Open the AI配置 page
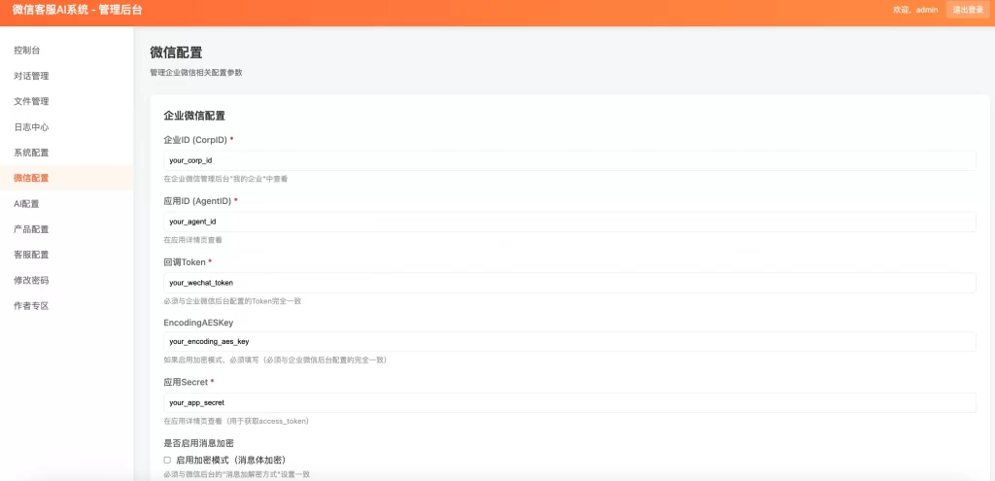Screen dimensions: 995x481 pyautogui.click(x=26, y=204)
